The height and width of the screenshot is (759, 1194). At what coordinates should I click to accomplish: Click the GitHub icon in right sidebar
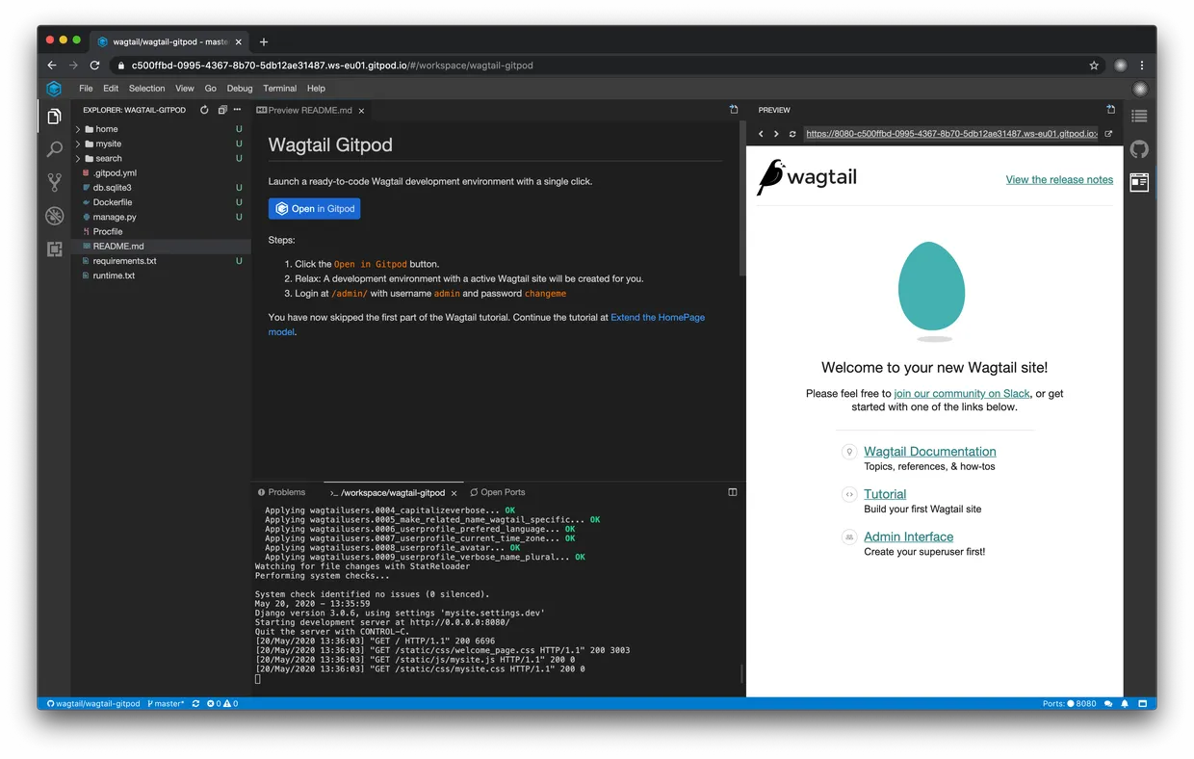point(1139,148)
